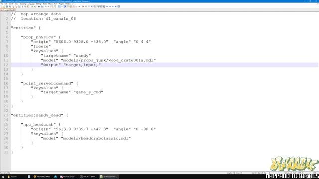
Task: Open the View menu
Action: point(16,4)
